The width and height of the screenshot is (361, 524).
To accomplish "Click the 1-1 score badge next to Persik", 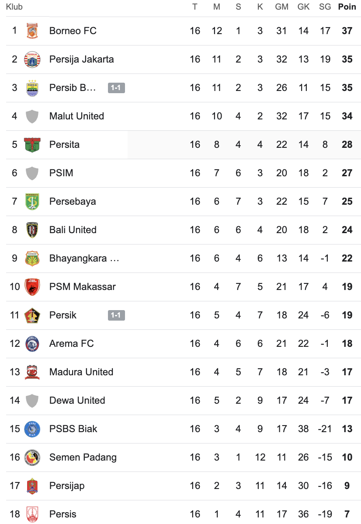I will click(x=116, y=315).
